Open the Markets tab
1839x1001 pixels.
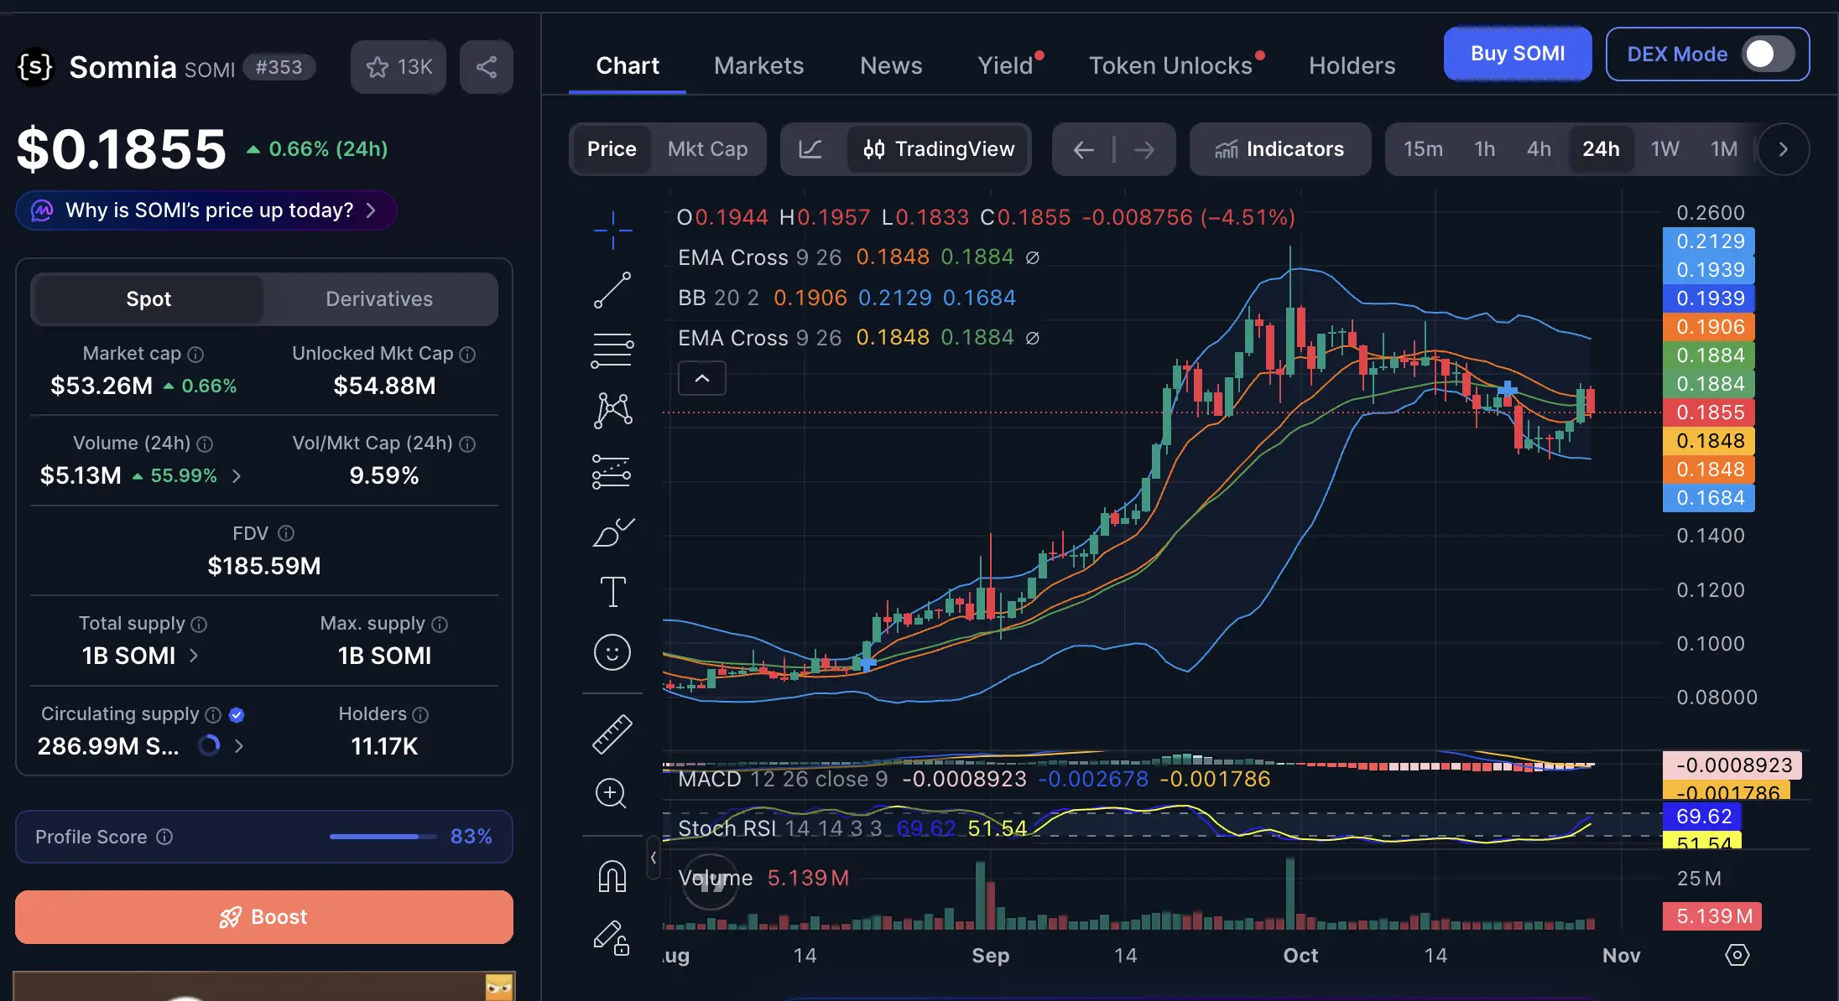coord(758,65)
